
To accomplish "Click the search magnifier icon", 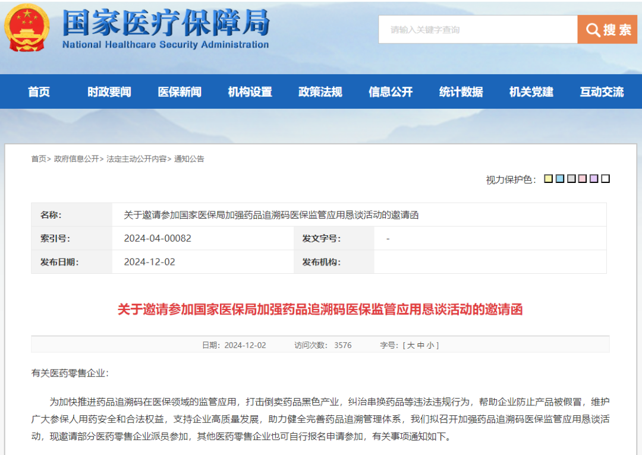I will pos(593,30).
